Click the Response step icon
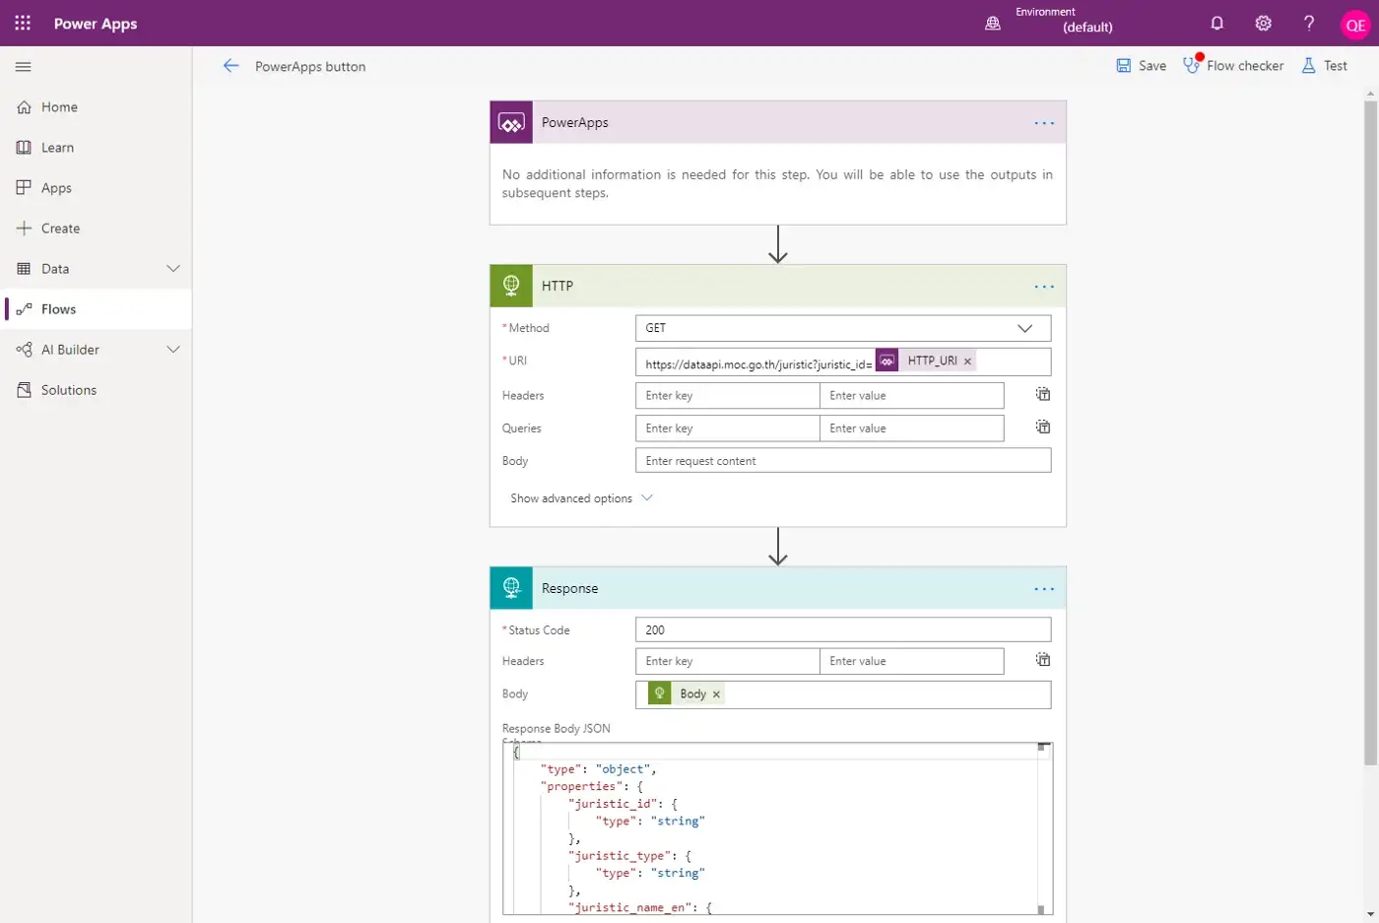Viewport: 1379px width, 923px height. (511, 588)
